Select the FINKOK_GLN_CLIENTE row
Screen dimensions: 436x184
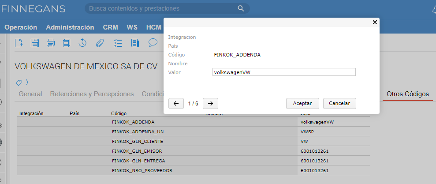click(194, 141)
